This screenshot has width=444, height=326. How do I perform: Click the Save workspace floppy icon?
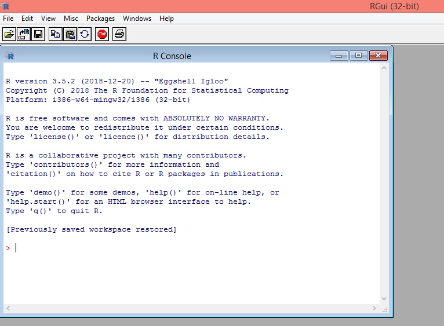point(38,34)
